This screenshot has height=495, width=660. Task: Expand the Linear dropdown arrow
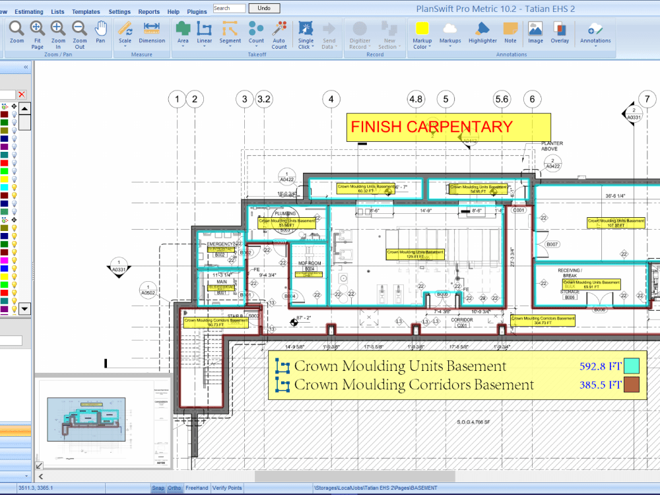click(204, 47)
